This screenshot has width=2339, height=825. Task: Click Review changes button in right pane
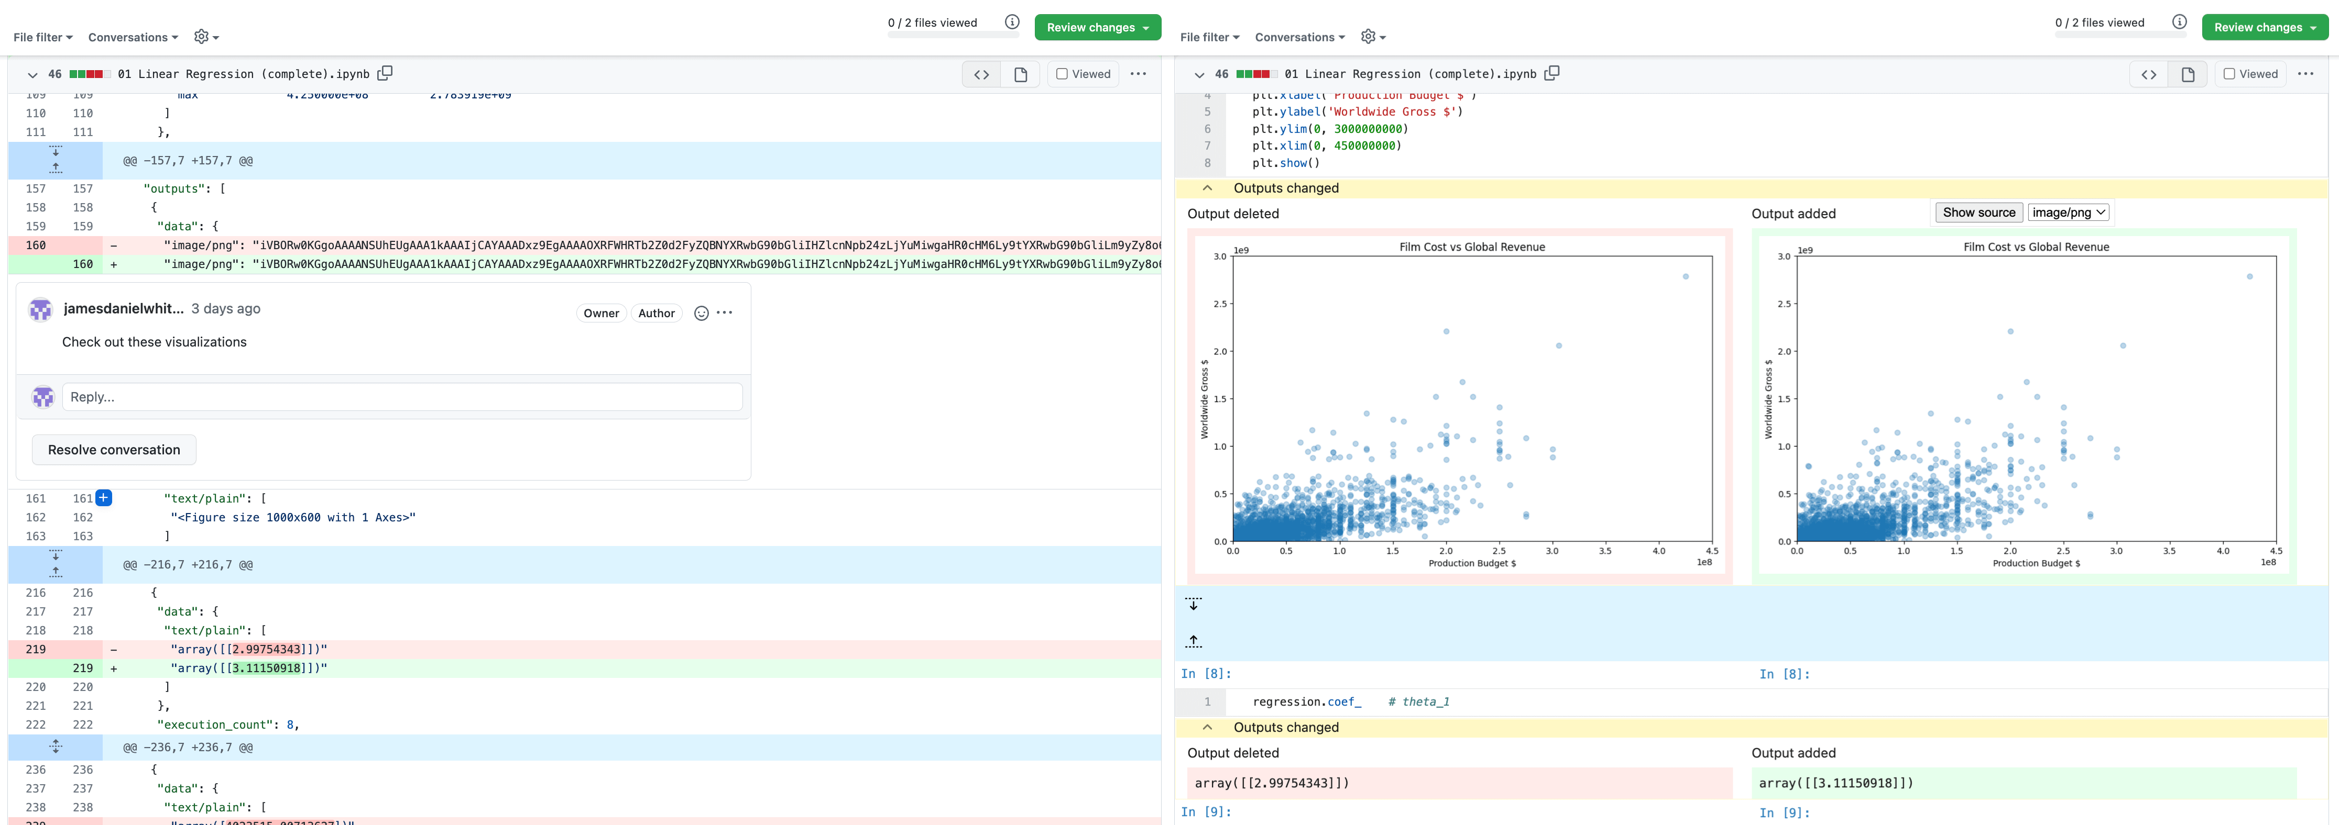coord(2266,27)
